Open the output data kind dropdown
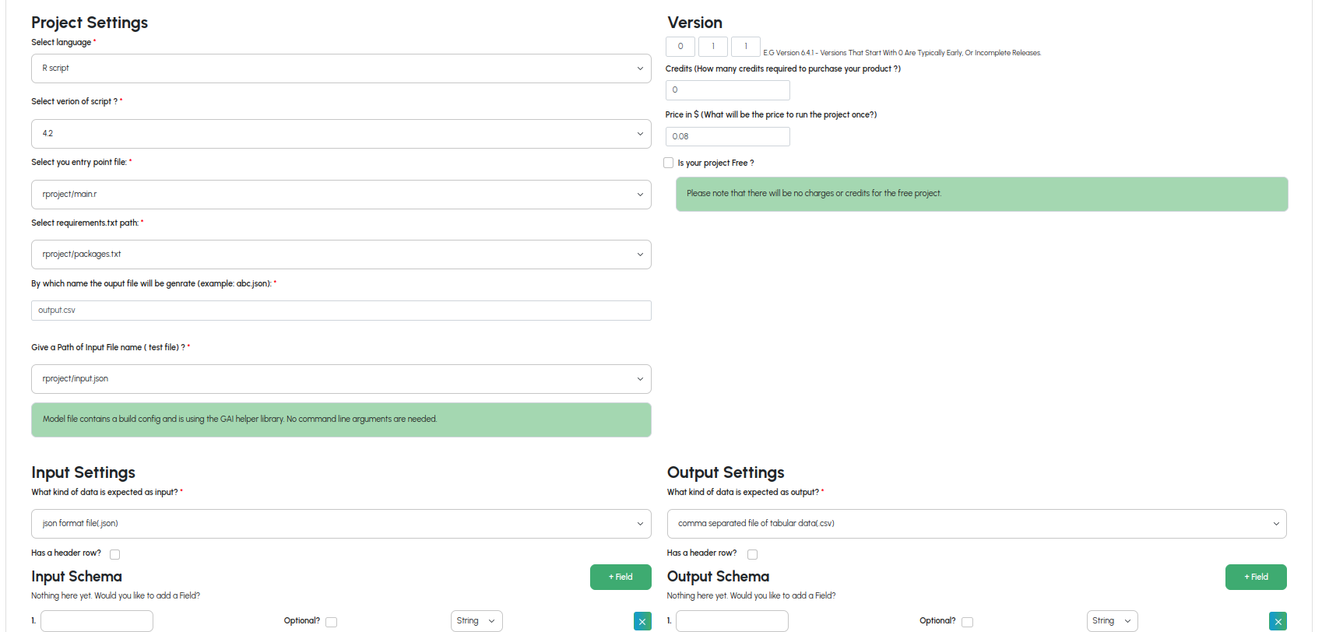 point(976,524)
